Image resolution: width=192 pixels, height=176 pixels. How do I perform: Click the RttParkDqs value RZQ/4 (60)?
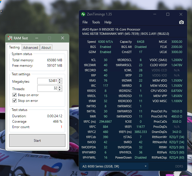click(x=177, y=157)
